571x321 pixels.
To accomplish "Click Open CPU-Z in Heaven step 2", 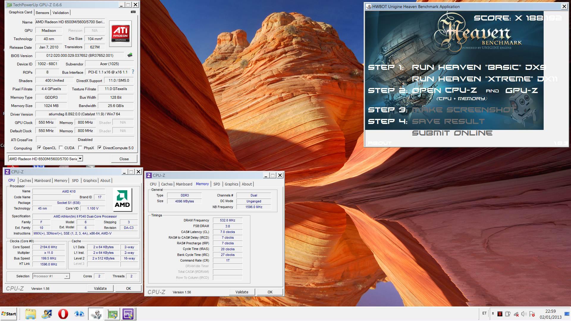I will tap(444, 90).
